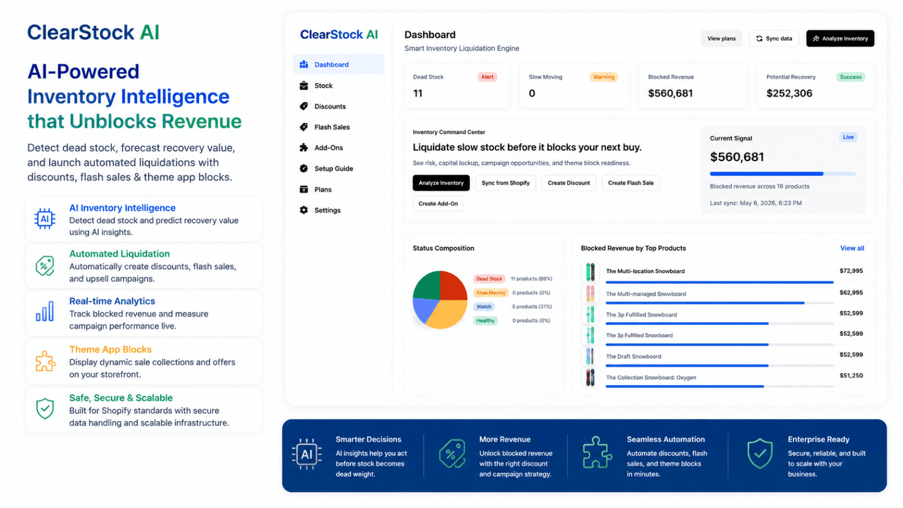Image resolution: width=903 pixels, height=508 pixels.
Task: Click the Last sync: May 6, 2026 text
Action: 756,203
